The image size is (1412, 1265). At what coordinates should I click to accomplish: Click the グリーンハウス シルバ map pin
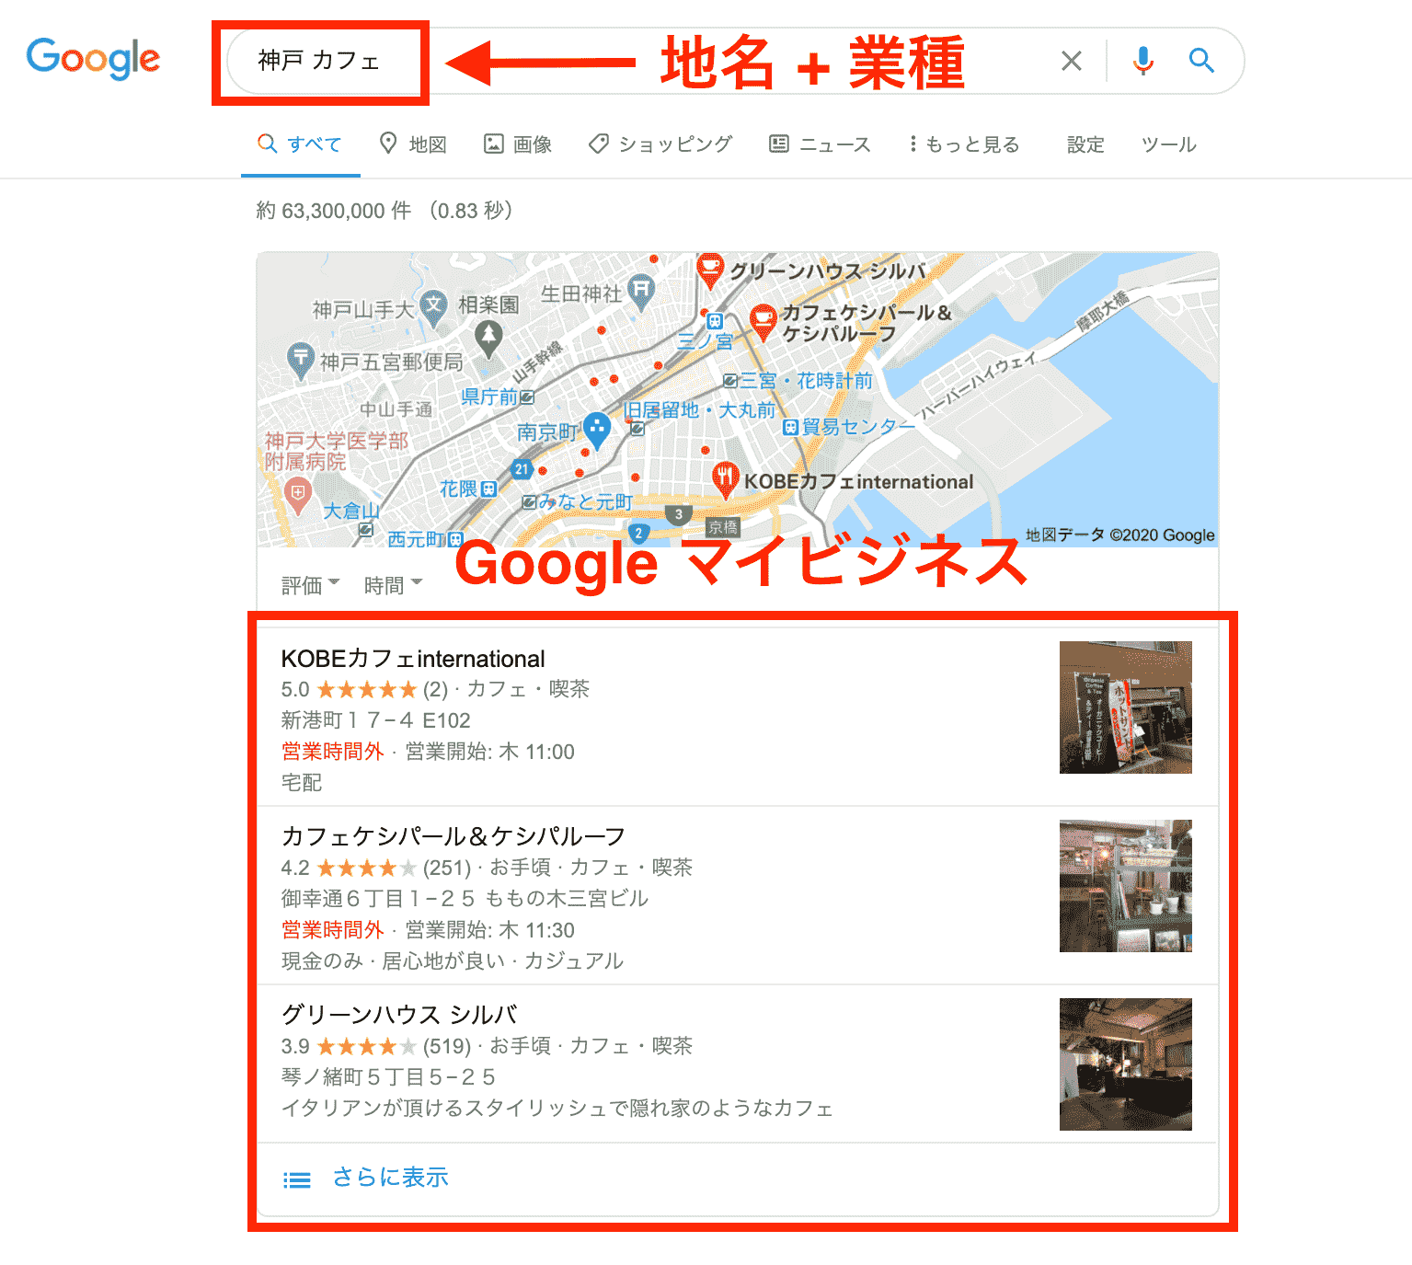pyautogui.click(x=709, y=270)
